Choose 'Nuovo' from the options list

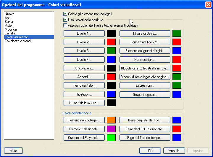coord(9,14)
